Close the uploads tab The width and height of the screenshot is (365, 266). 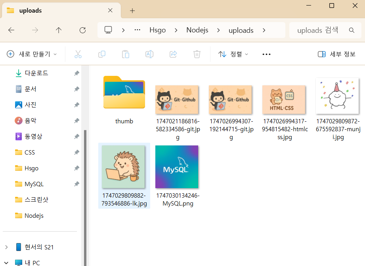(110, 10)
